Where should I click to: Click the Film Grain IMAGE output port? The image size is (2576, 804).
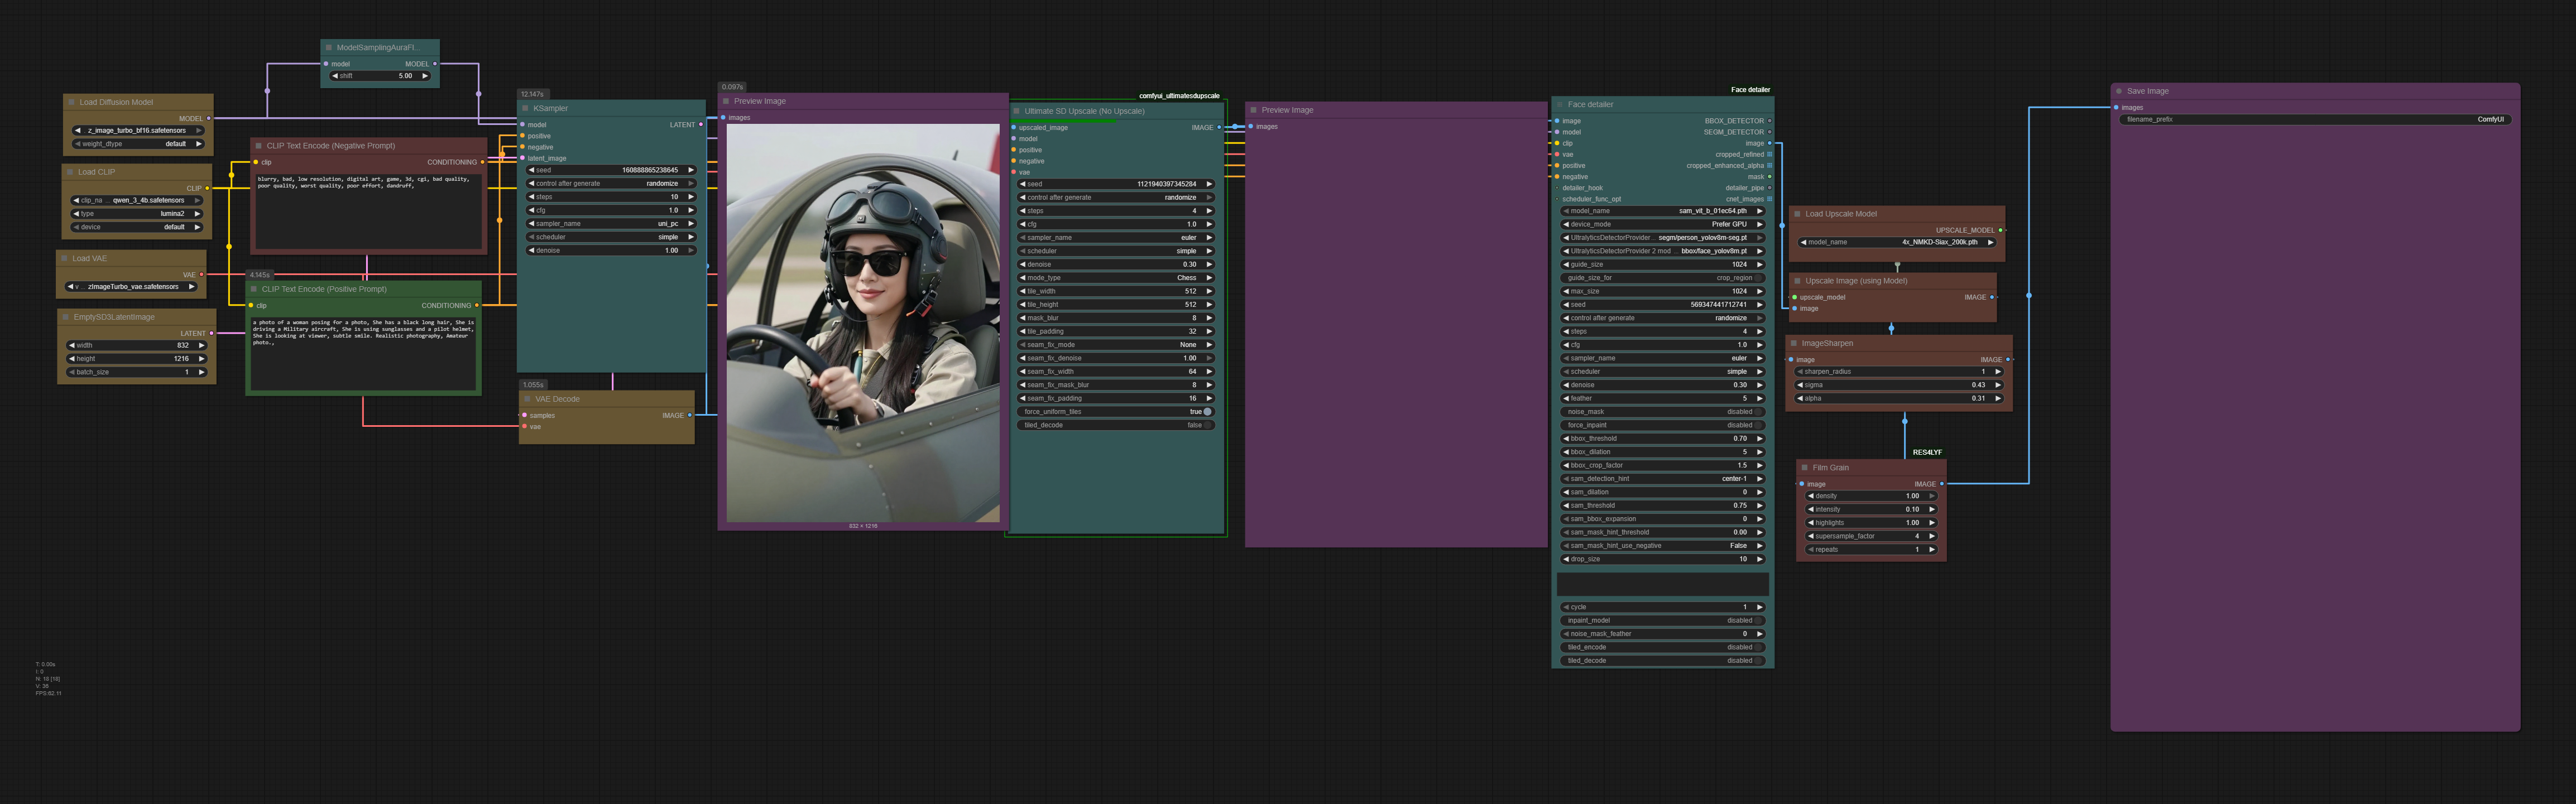[x=1941, y=484]
